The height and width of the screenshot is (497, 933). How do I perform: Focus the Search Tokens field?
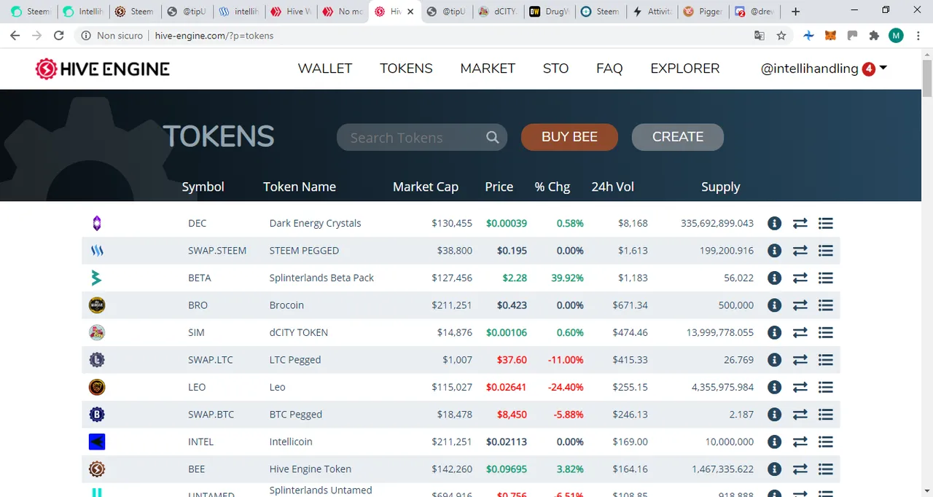pos(422,137)
